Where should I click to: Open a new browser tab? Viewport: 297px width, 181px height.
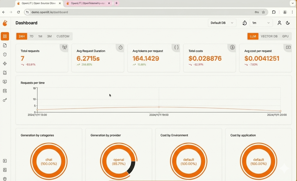click(x=117, y=3)
